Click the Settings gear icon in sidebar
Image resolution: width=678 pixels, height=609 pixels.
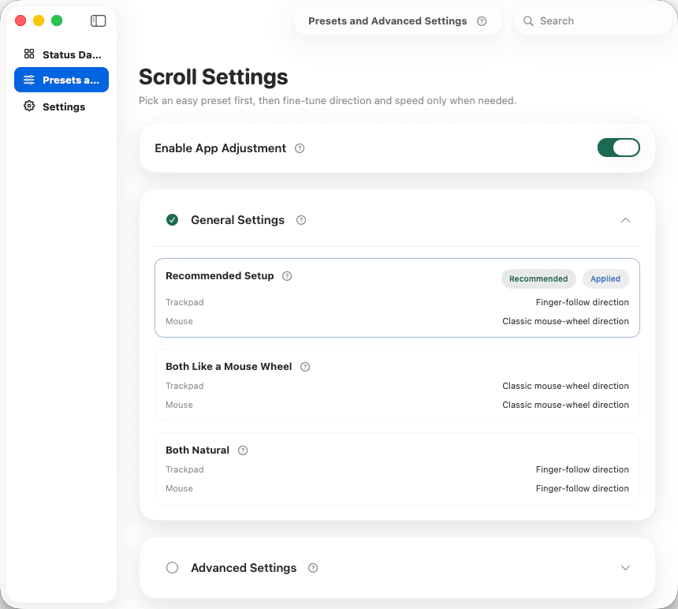tap(29, 106)
